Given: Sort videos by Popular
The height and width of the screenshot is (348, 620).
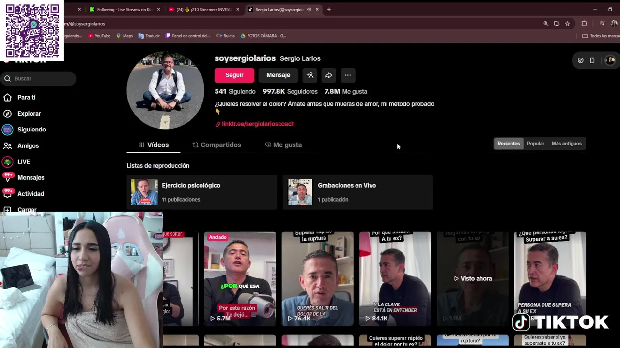Looking at the screenshot, I should pos(536,144).
